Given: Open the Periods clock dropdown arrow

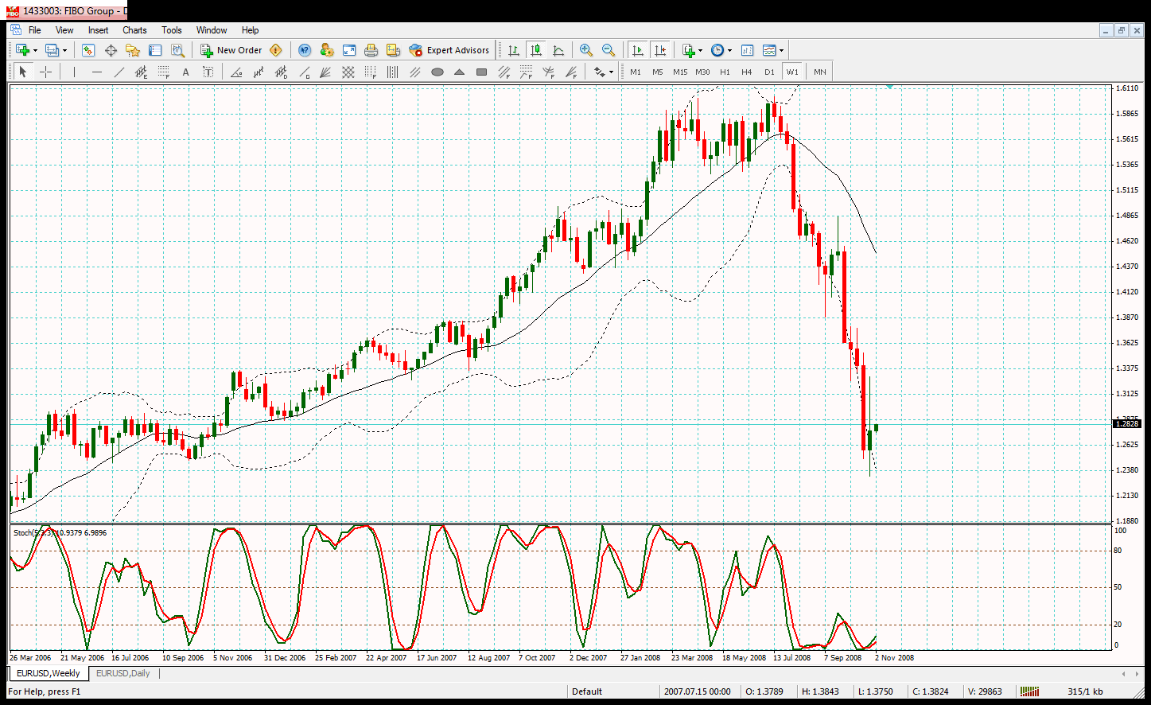Looking at the screenshot, I should [729, 50].
